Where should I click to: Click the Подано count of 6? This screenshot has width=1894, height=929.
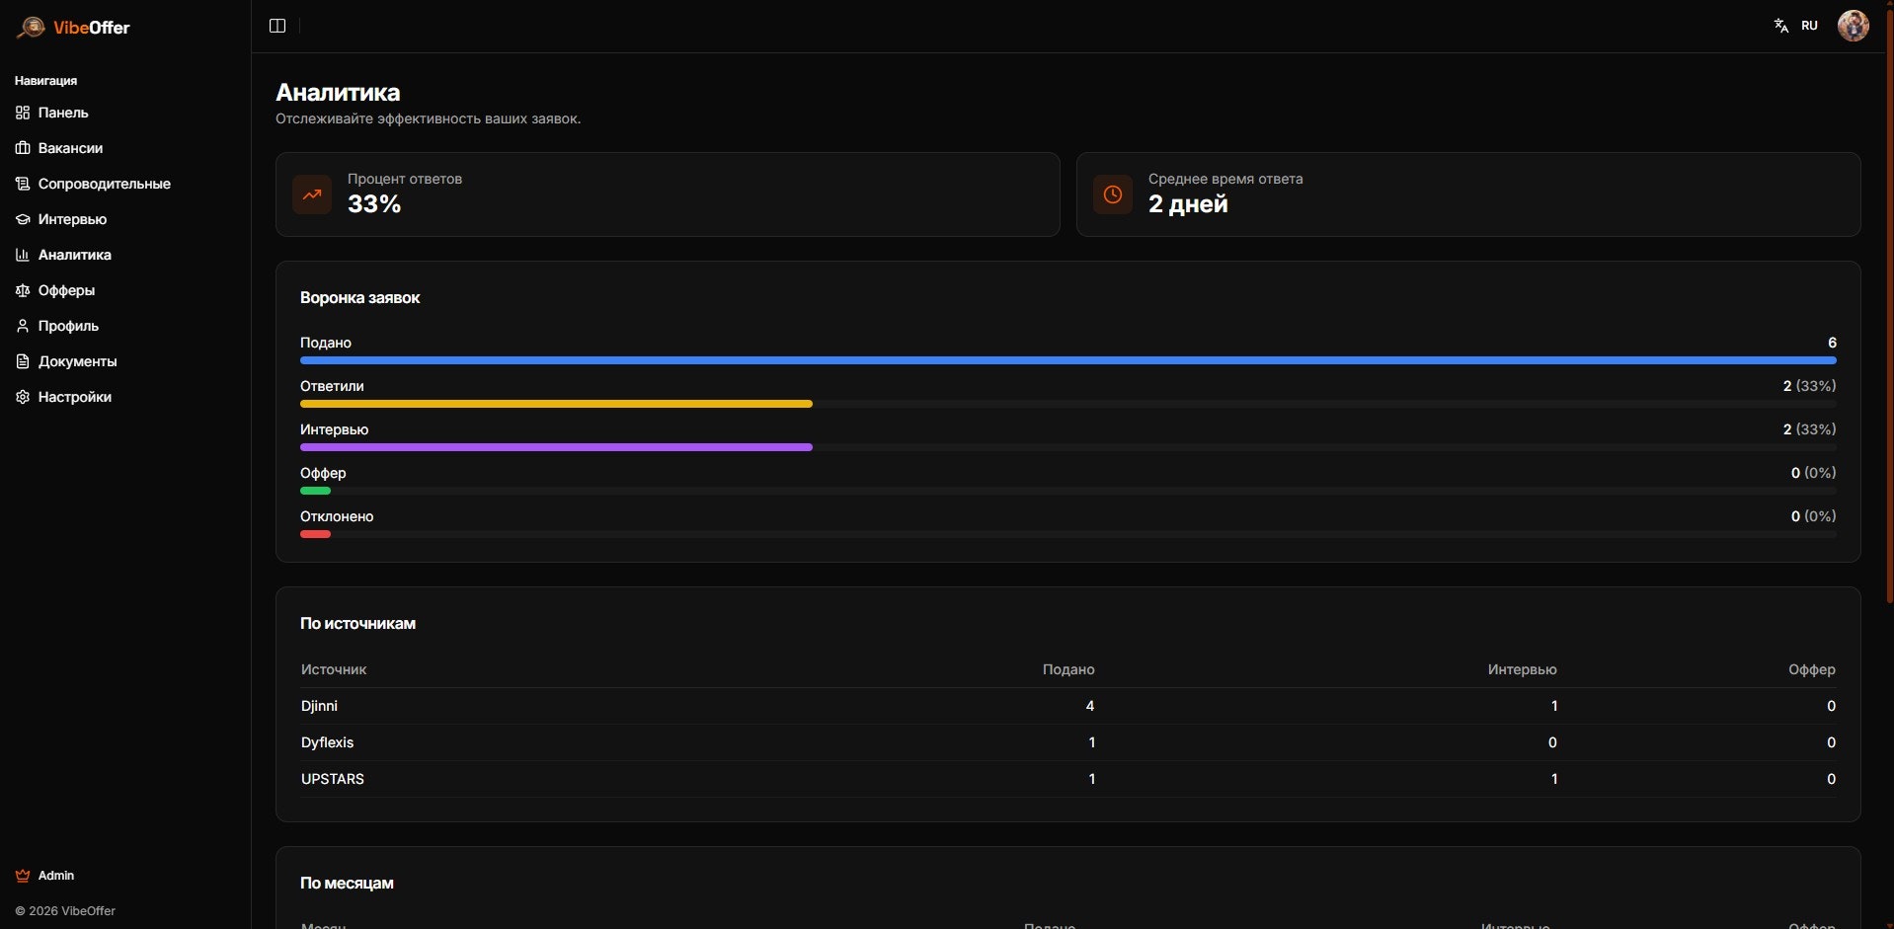(1832, 343)
